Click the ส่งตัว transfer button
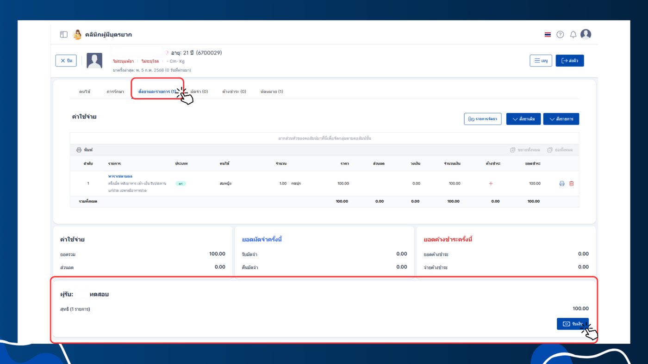The image size is (648, 364). tap(570, 61)
